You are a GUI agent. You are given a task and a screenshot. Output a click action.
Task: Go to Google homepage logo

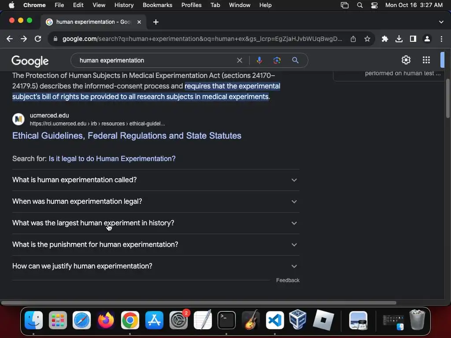point(30,61)
